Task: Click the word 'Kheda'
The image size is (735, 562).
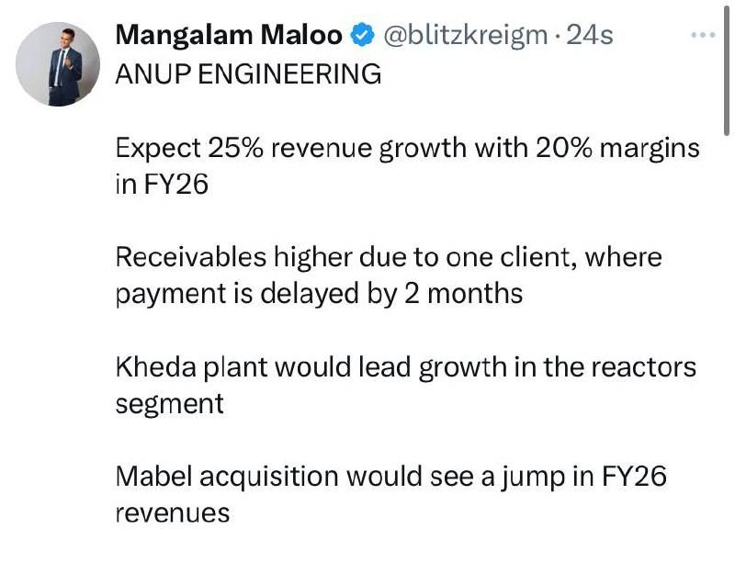Action: [155, 367]
